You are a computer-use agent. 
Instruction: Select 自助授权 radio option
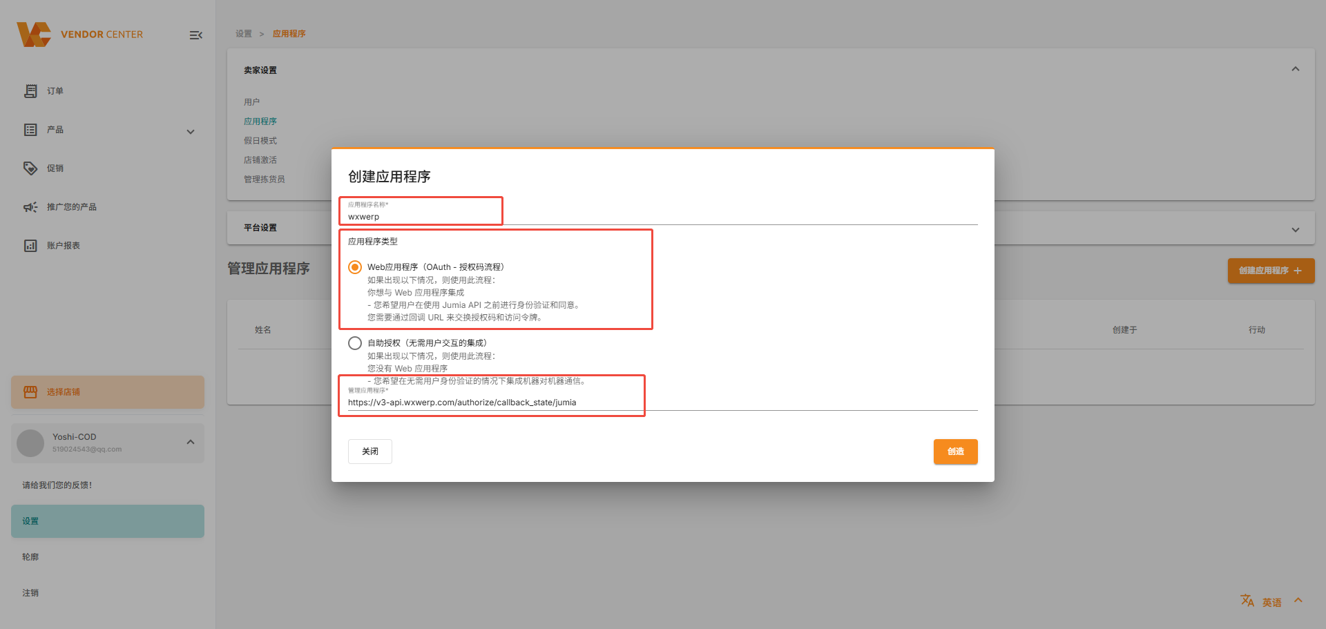coord(355,343)
